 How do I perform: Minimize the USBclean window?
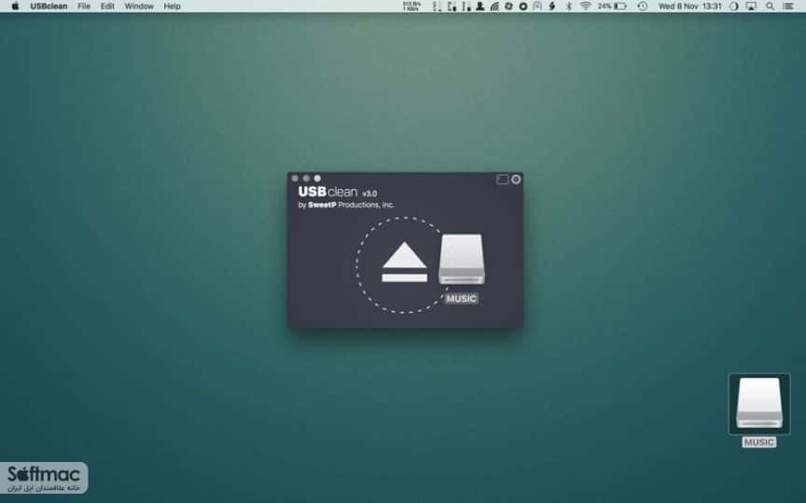306,178
